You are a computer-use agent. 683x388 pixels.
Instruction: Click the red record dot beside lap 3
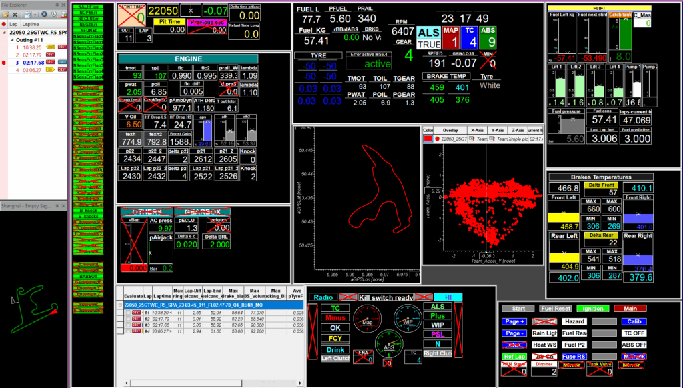[3, 62]
